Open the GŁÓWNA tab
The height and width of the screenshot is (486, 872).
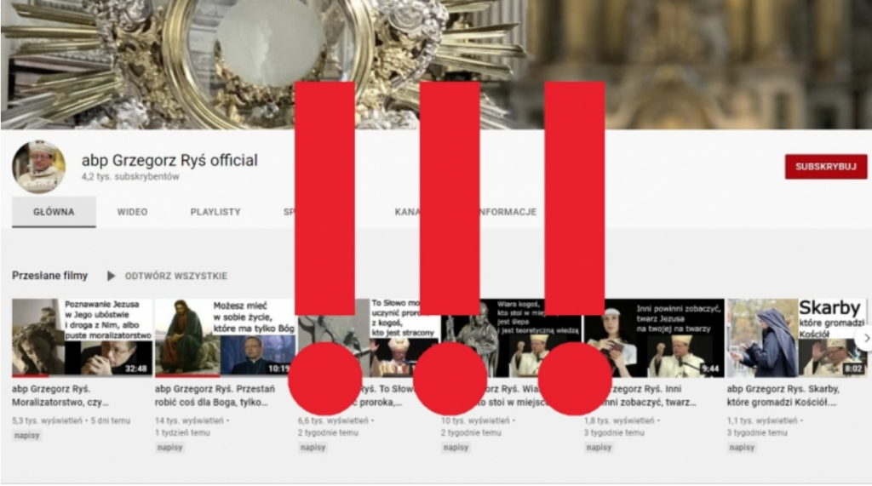(x=54, y=212)
